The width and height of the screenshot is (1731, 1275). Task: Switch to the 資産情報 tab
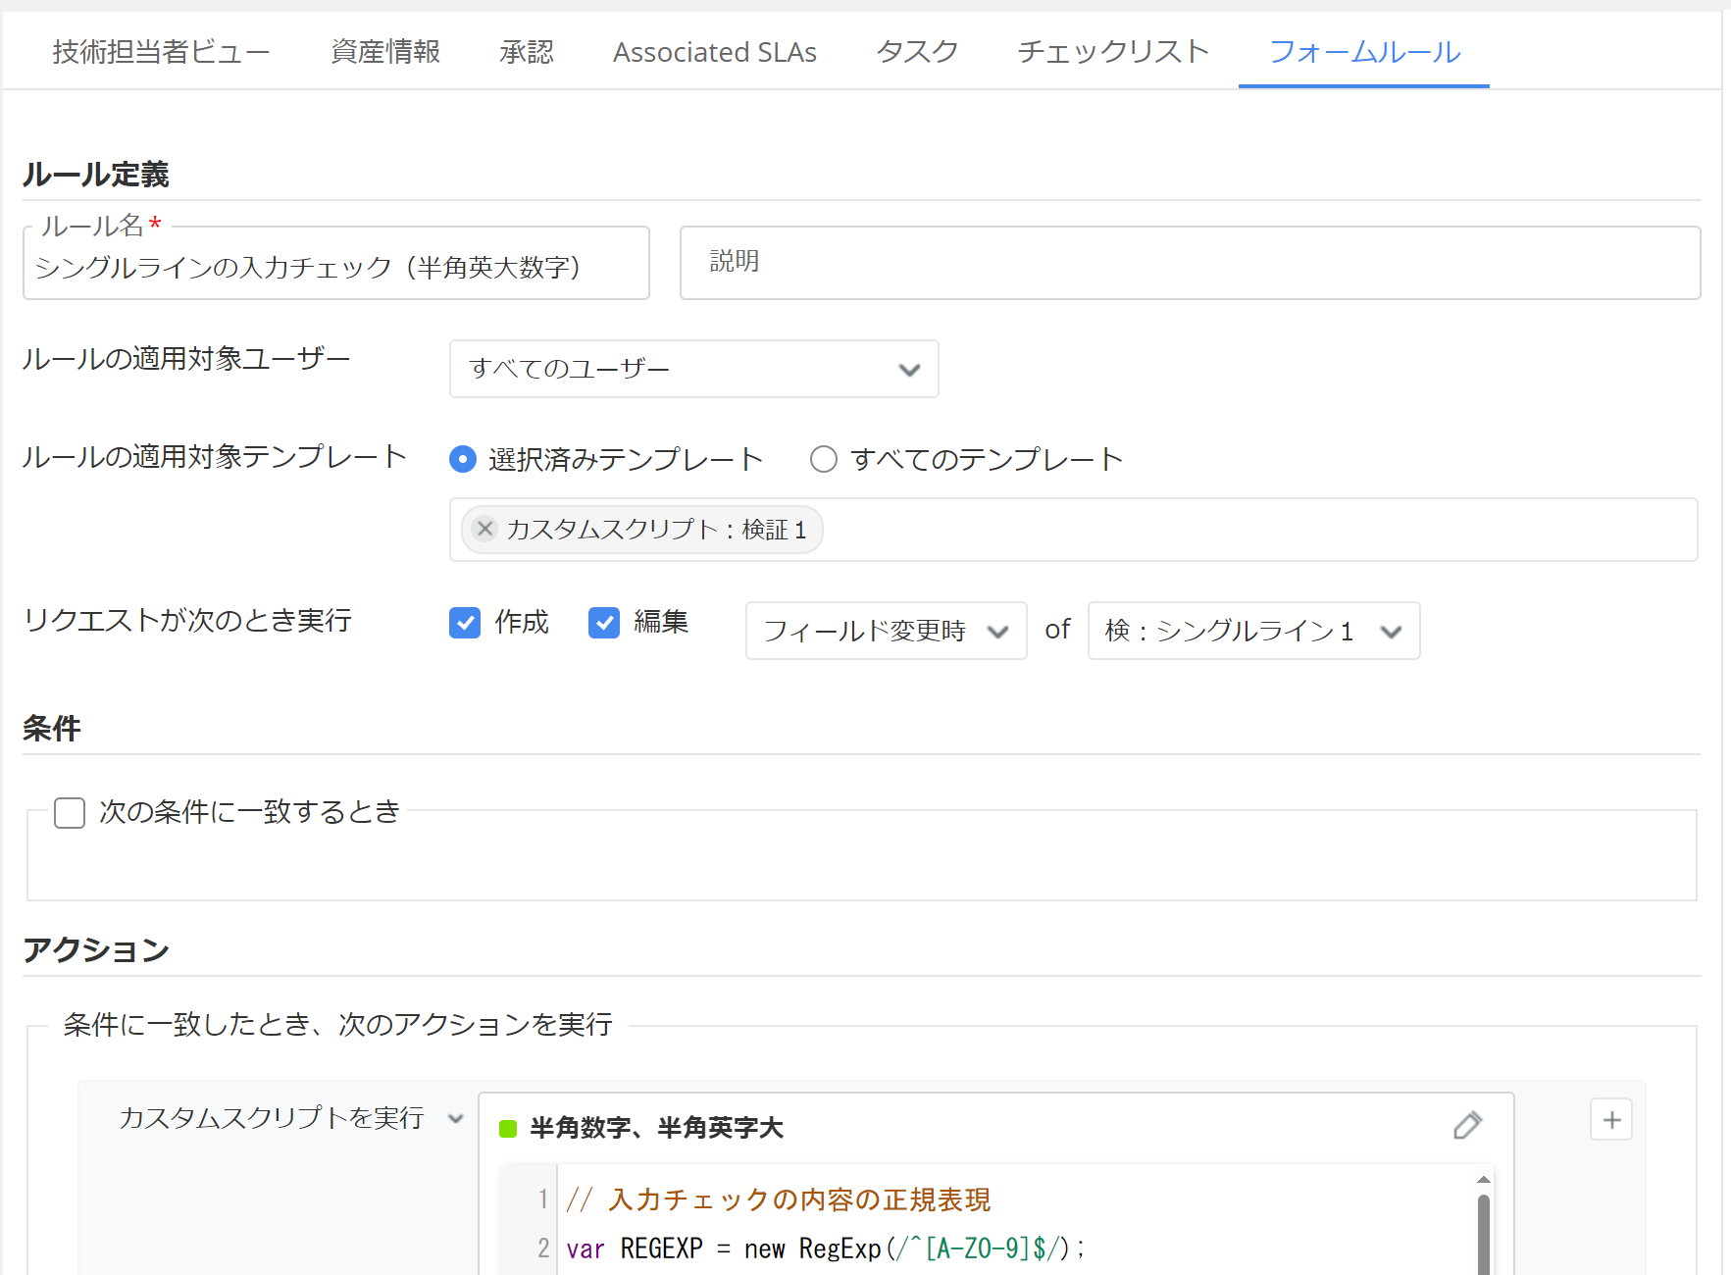coord(385,52)
